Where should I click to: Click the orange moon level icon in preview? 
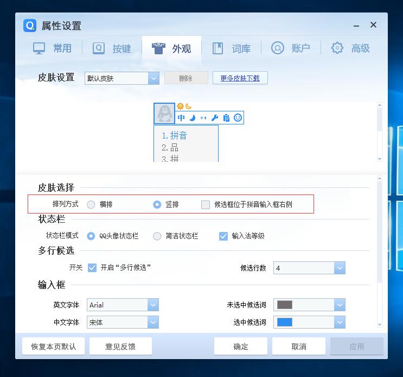tap(188, 106)
